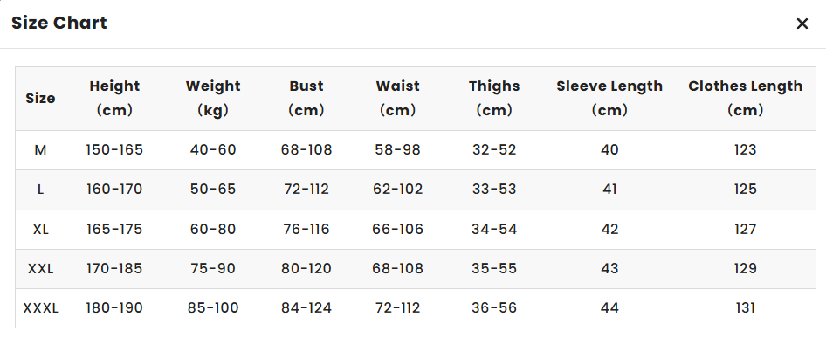Click the 131 clothes length cell
The image size is (826, 338).
746,308
